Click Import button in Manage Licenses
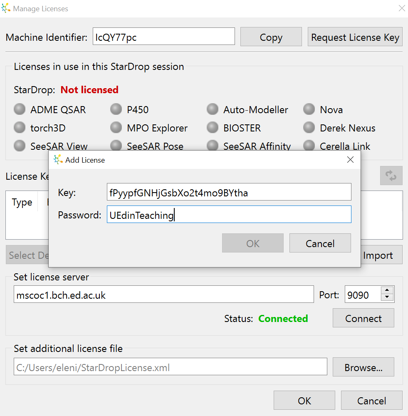This screenshot has height=416, width=408. point(382,255)
